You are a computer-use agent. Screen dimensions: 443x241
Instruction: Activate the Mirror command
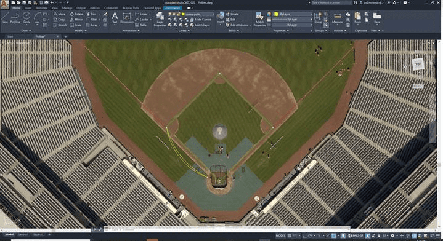pos(76,20)
